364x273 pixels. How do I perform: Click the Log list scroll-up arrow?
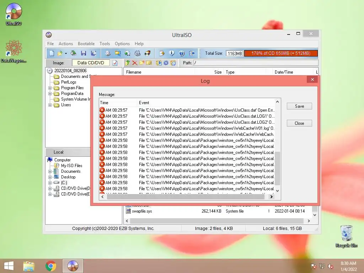(277, 102)
